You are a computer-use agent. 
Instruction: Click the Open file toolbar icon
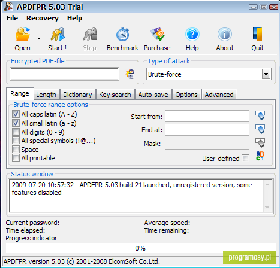22,34
